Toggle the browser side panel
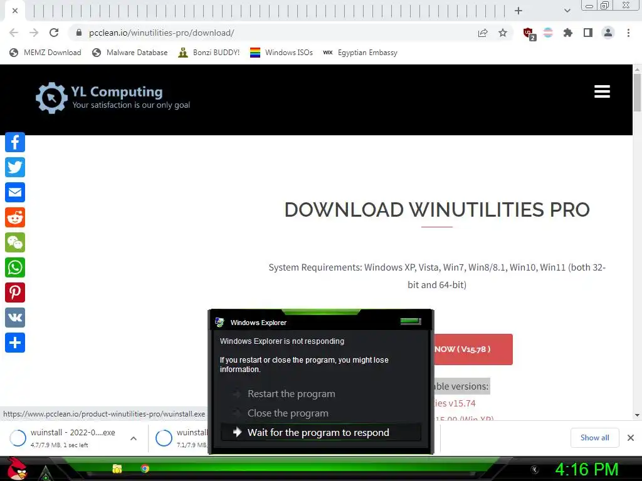Screen dimensions: 642x481 tap(588, 33)
